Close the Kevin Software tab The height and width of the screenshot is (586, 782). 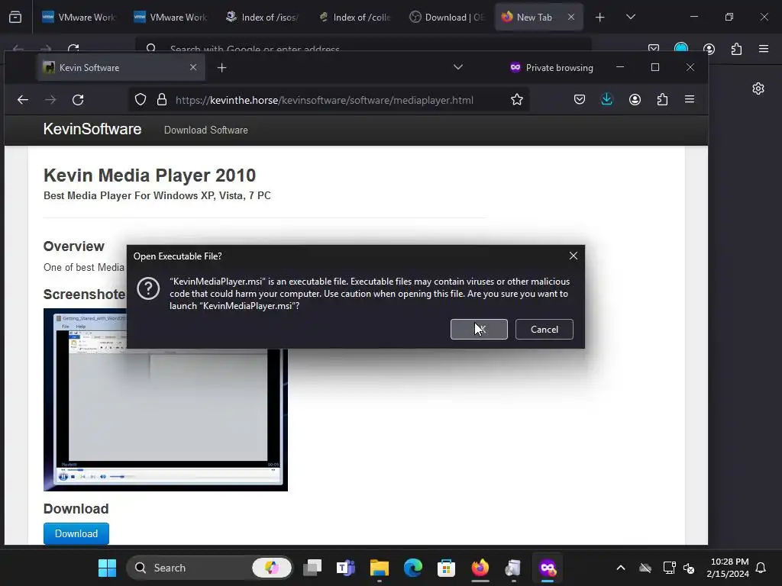(193, 67)
